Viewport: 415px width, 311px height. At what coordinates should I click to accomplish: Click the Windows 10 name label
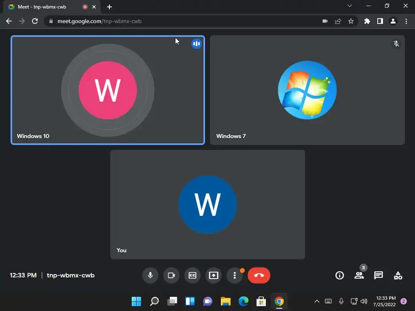coord(33,136)
